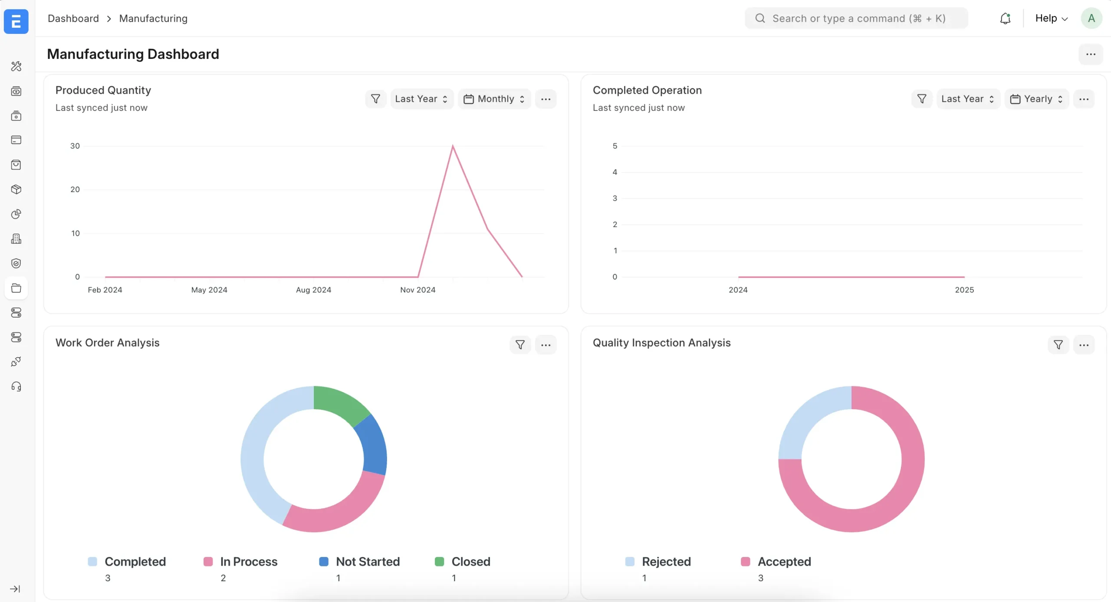Image resolution: width=1111 pixels, height=602 pixels.
Task: Open the notifications bell icon
Action: (x=1005, y=18)
